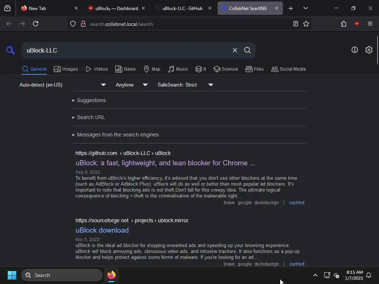Select the Map search category
Image resolution: width=379 pixels, height=284 pixels.
(x=152, y=69)
